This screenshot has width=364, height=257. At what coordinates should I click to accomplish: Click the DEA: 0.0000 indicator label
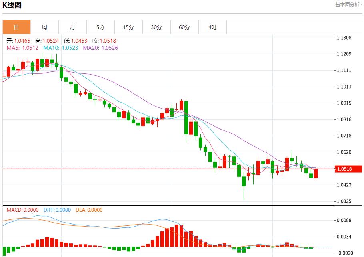pos(88,210)
